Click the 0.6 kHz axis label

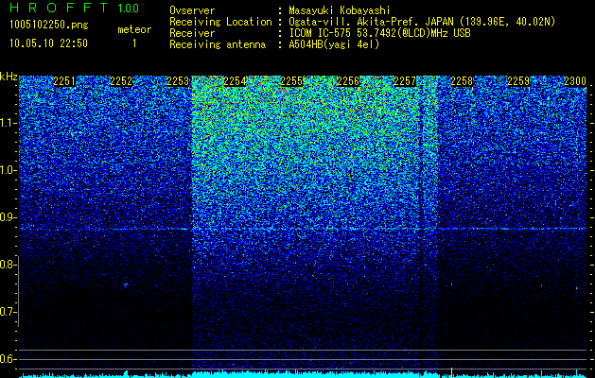[8, 359]
